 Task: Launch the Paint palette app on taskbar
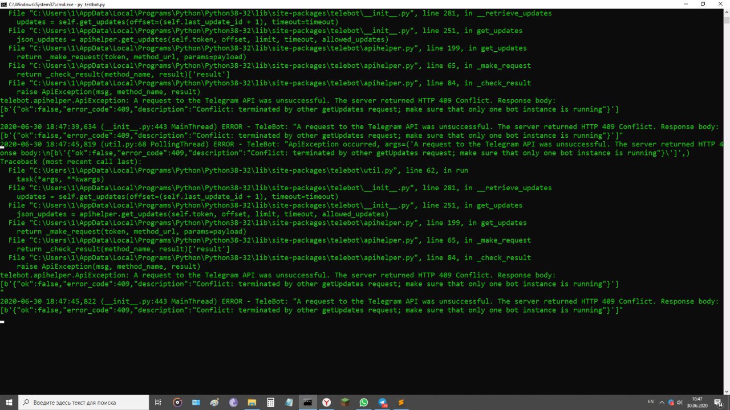tap(214, 402)
